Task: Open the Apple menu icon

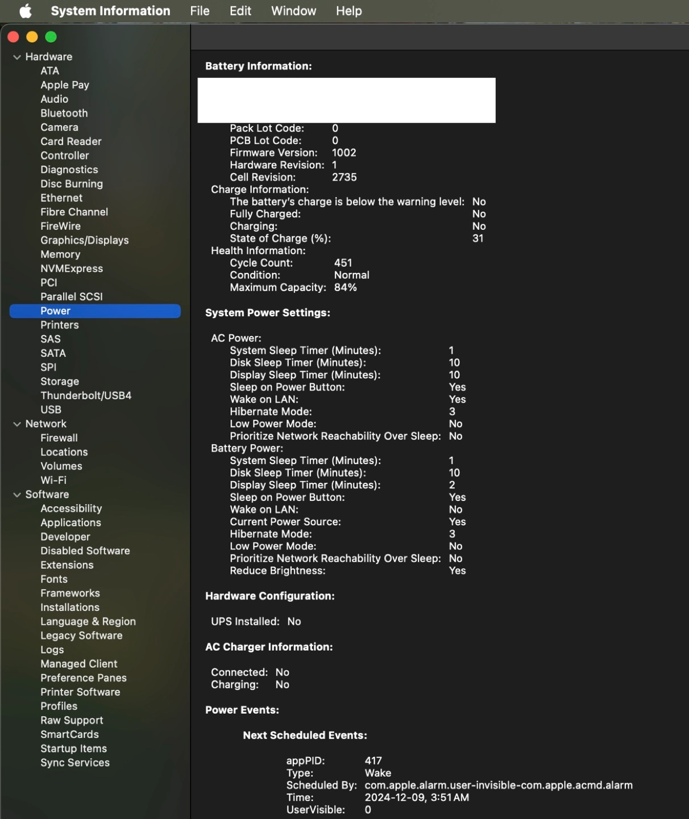Action: click(x=25, y=11)
